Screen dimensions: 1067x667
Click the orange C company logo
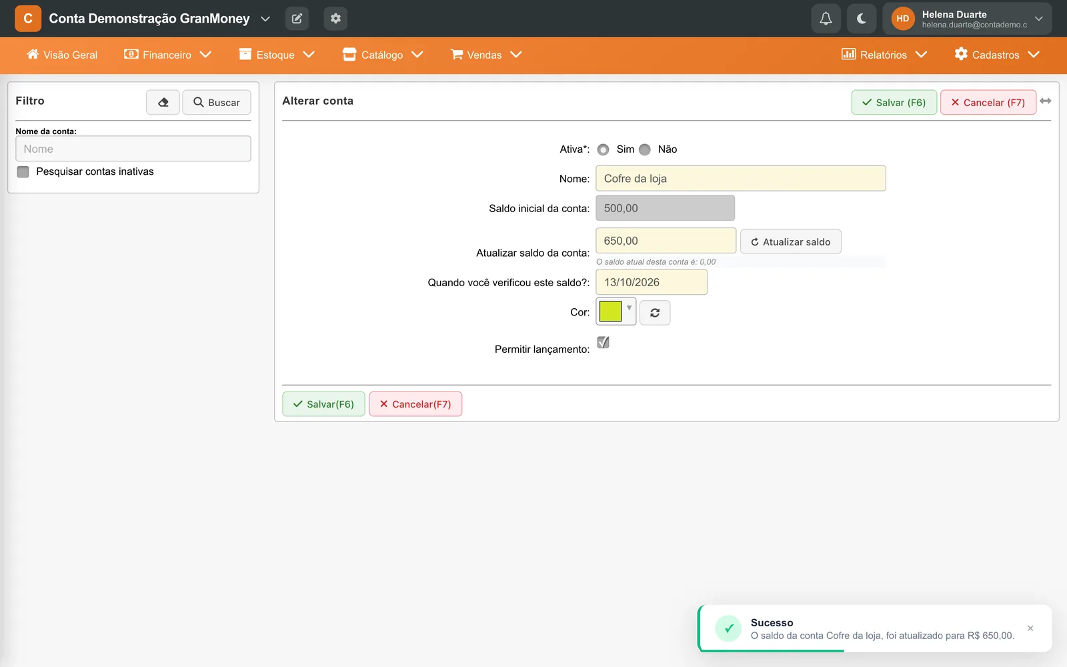point(28,19)
